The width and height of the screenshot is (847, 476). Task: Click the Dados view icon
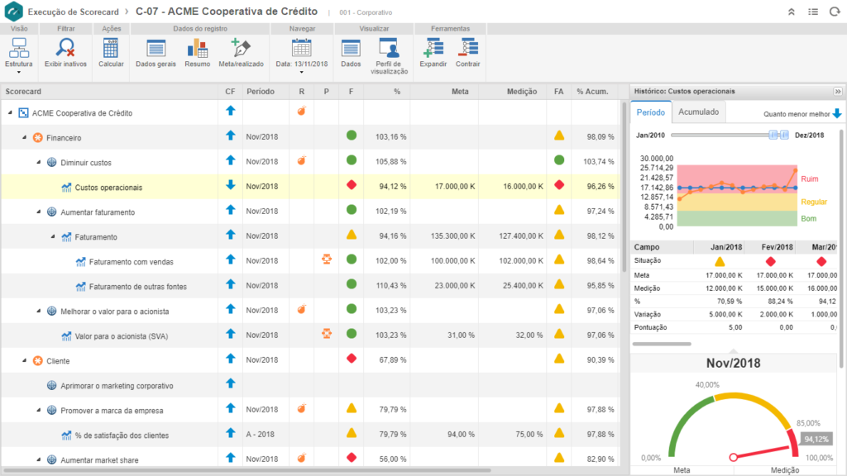pos(351,53)
